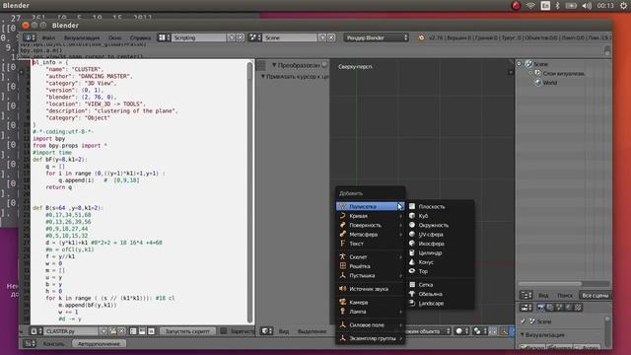Open the Surface submenu in Add menu

371,225
